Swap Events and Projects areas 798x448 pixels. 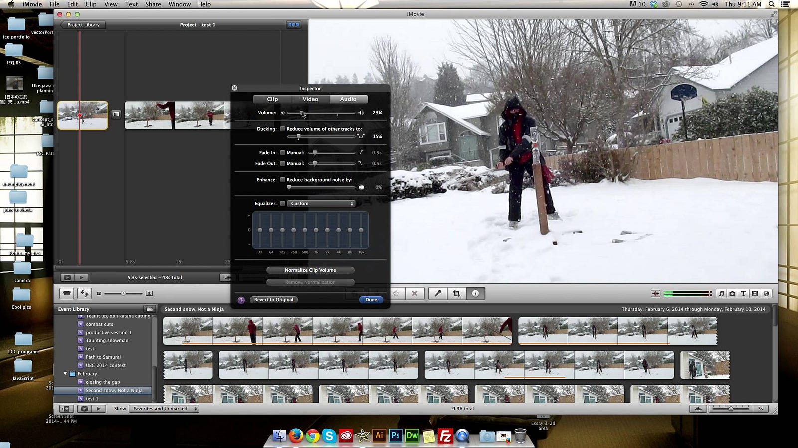84,294
